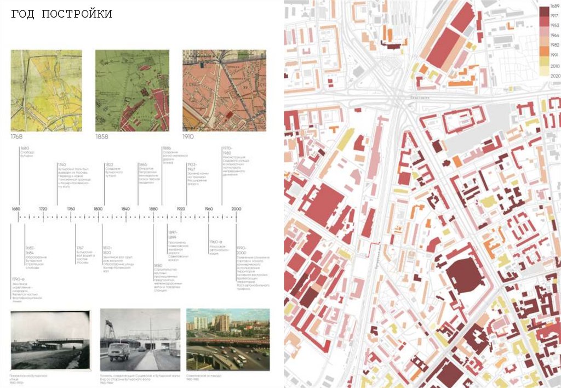Click the '1590-е' event description below the timeline
561x388 pixels.
tap(27, 289)
